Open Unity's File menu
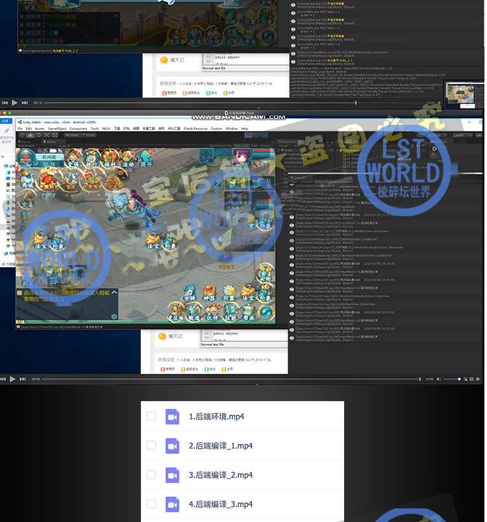 point(20,129)
